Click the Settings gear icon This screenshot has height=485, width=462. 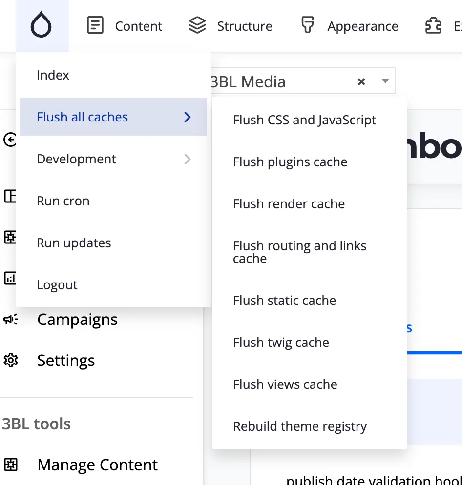11,361
